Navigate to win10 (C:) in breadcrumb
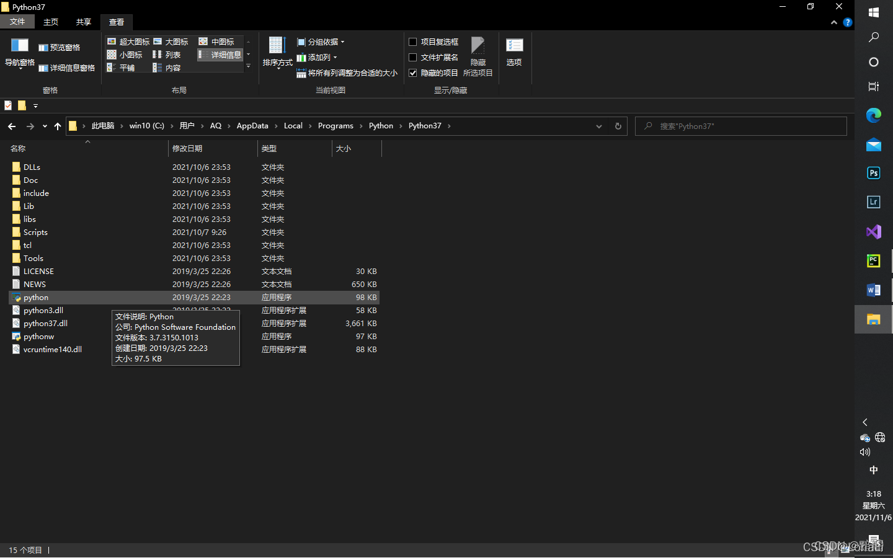893x558 pixels. [147, 126]
